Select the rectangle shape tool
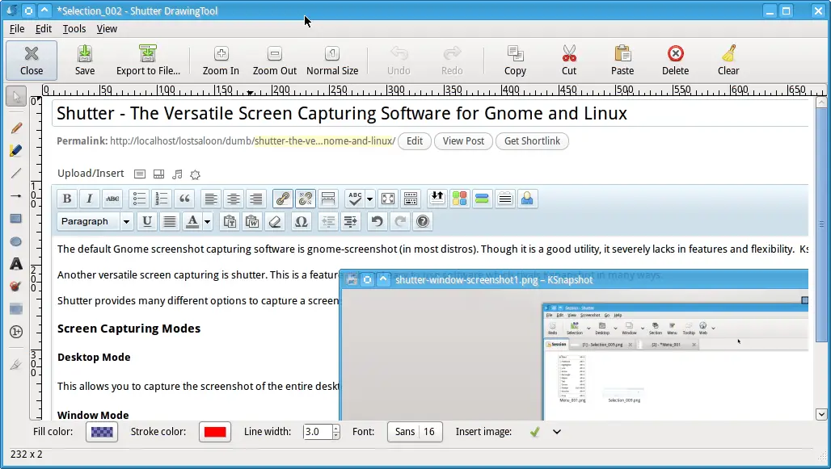 [x=16, y=219]
